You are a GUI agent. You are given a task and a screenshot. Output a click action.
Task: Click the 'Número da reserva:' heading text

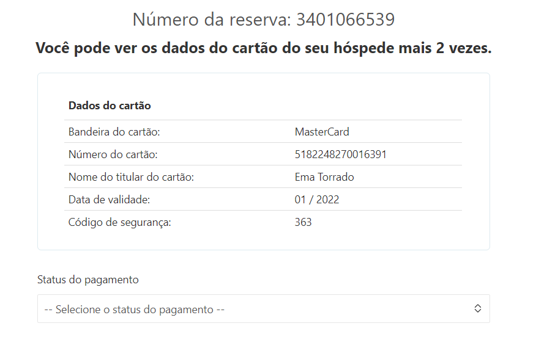coord(212,20)
